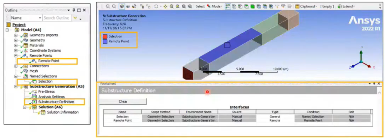Select Connections in the outline

pos(39,66)
